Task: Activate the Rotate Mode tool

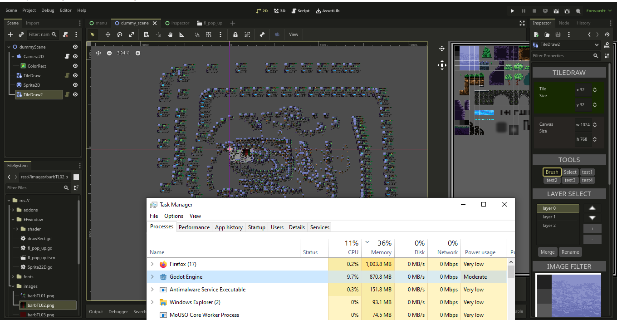Action: [x=120, y=34]
